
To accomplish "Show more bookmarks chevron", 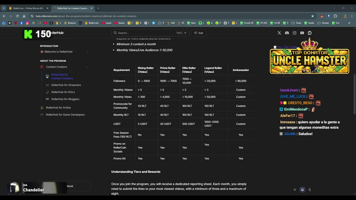I will (x=349, y=23).
